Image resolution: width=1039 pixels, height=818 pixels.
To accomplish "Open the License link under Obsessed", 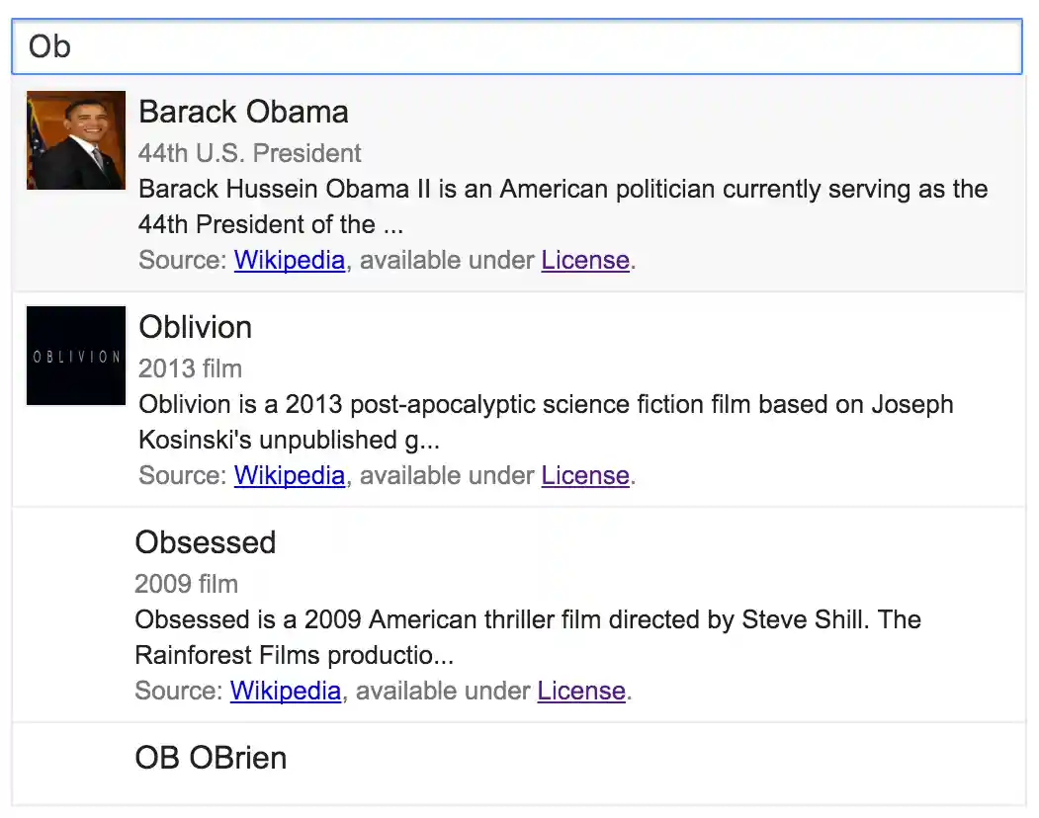I will click(581, 691).
